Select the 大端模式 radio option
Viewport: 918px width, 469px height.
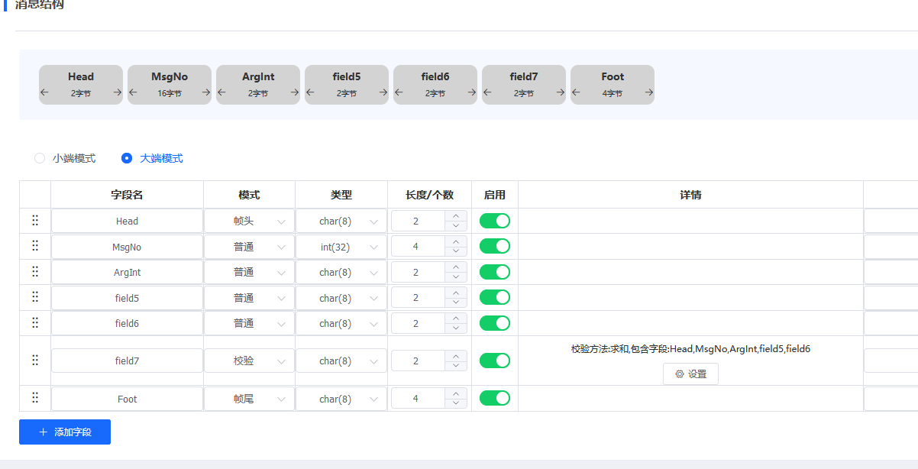(127, 158)
